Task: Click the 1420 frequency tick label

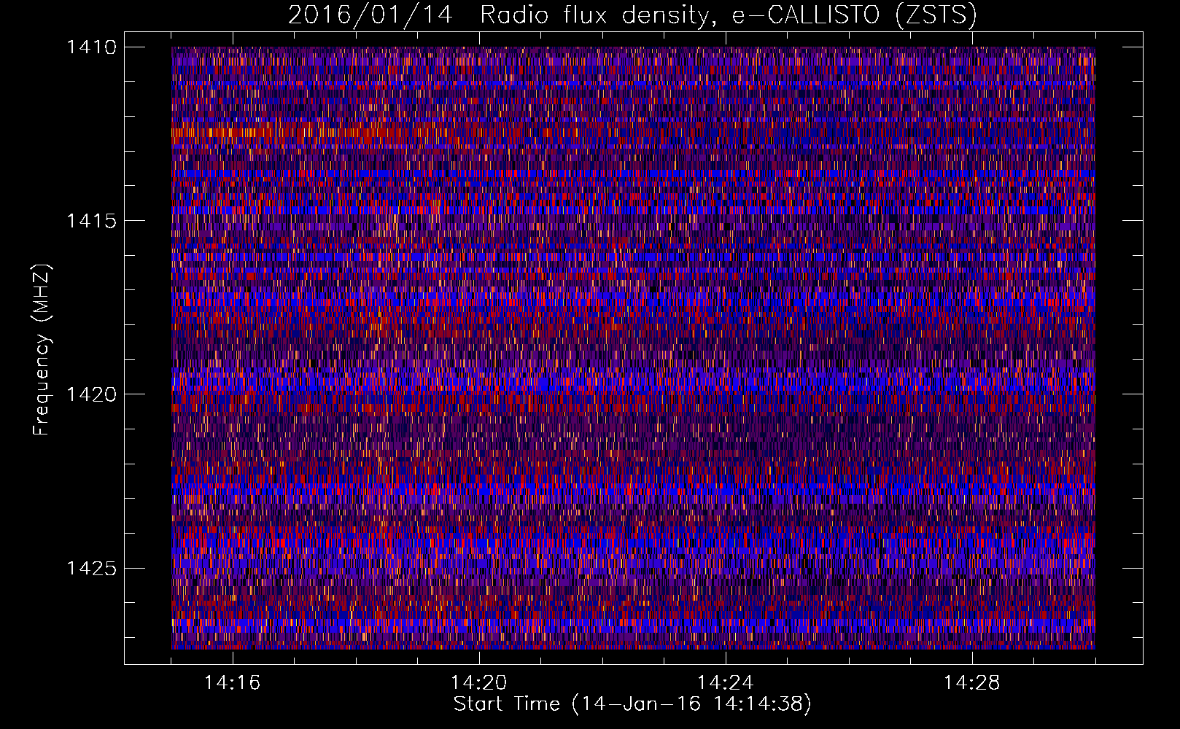Action: point(91,394)
